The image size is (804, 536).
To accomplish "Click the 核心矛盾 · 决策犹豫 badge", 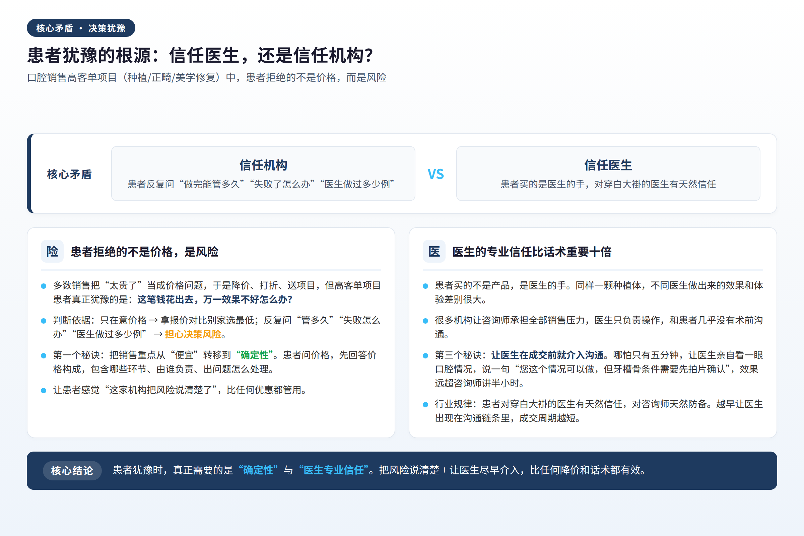I will click(81, 28).
